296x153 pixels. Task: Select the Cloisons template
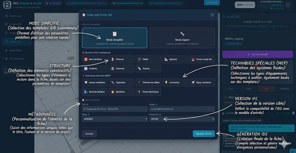(x=122, y=59)
